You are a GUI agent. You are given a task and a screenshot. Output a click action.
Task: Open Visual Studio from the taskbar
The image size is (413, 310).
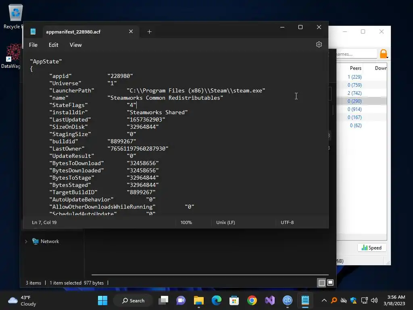coord(270,300)
